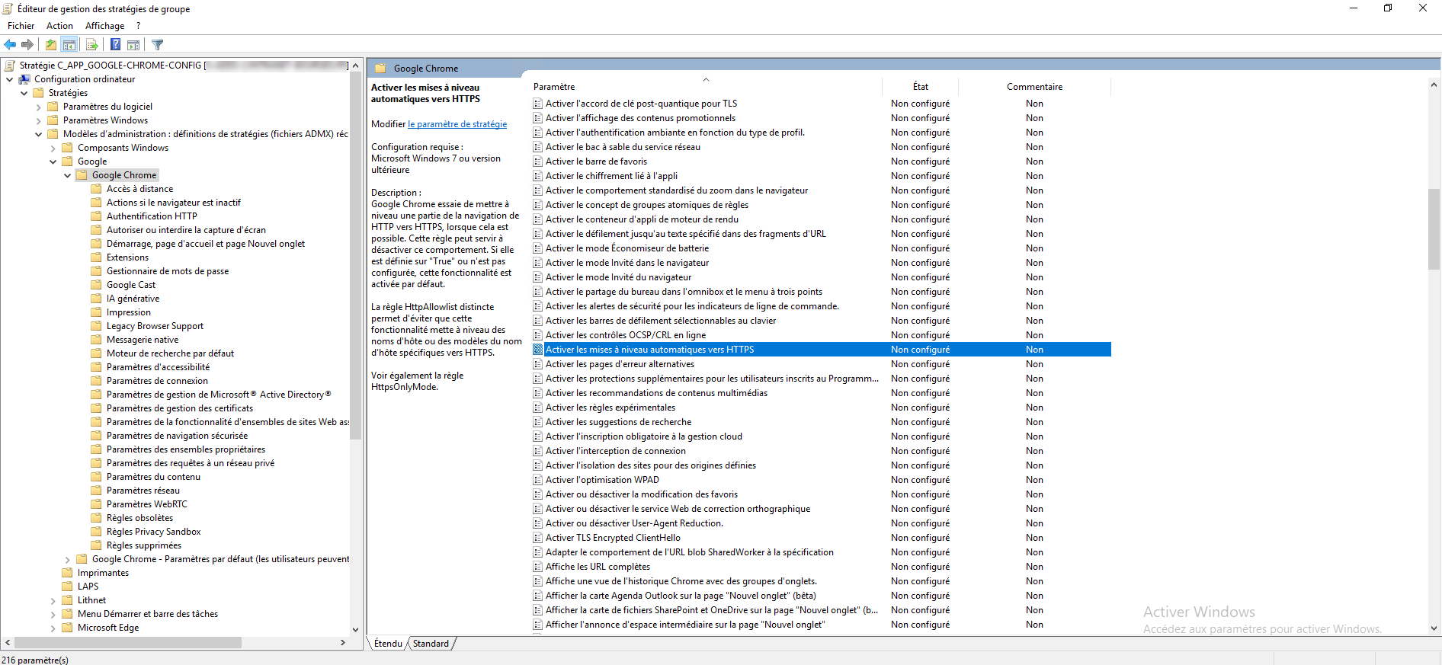The width and height of the screenshot is (1442, 665).
Task: Select 'Activer le barre de favoris' setting
Action: (x=596, y=161)
